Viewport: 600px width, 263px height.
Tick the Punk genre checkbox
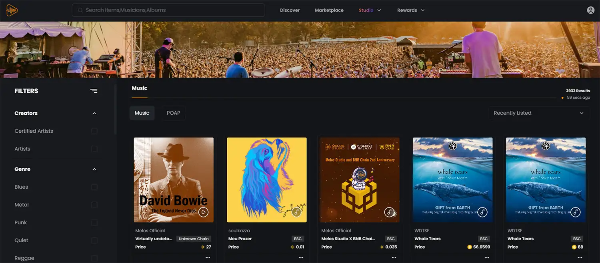pyautogui.click(x=94, y=223)
